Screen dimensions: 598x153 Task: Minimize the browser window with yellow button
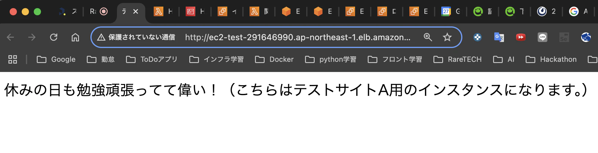(25, 12)
